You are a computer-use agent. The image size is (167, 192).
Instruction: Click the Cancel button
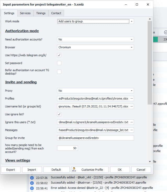click(x=141, y=170)
